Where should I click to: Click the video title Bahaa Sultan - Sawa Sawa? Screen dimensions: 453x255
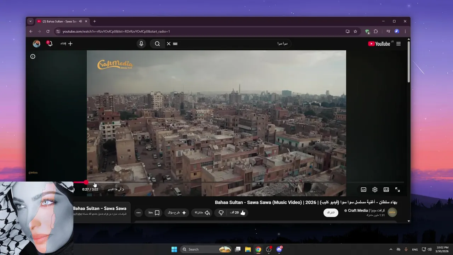click(x=306, y=202)
